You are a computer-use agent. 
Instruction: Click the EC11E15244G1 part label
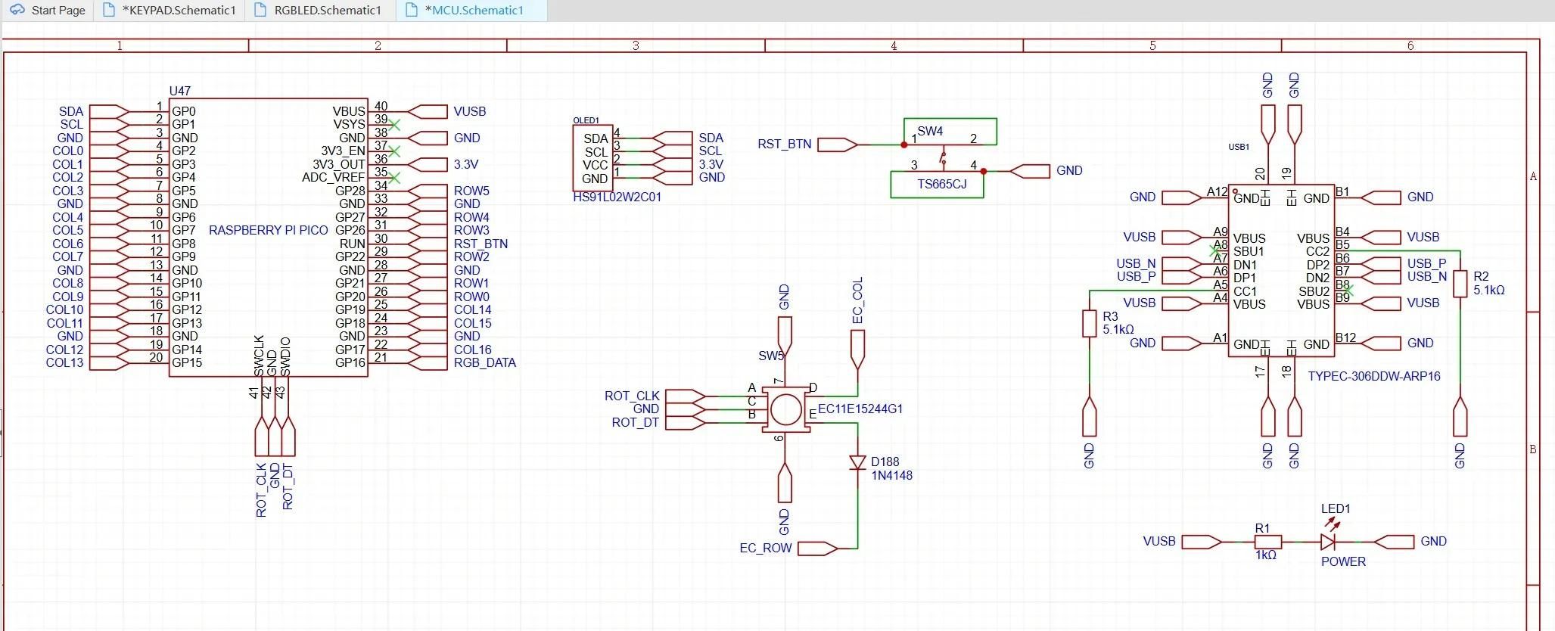pyautogui.click(x=860, y=409)
